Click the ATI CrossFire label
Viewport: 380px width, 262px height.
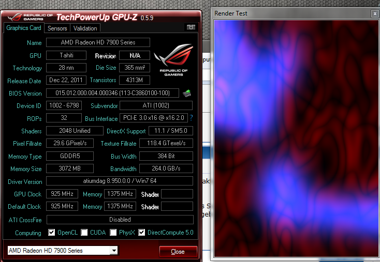25,220
